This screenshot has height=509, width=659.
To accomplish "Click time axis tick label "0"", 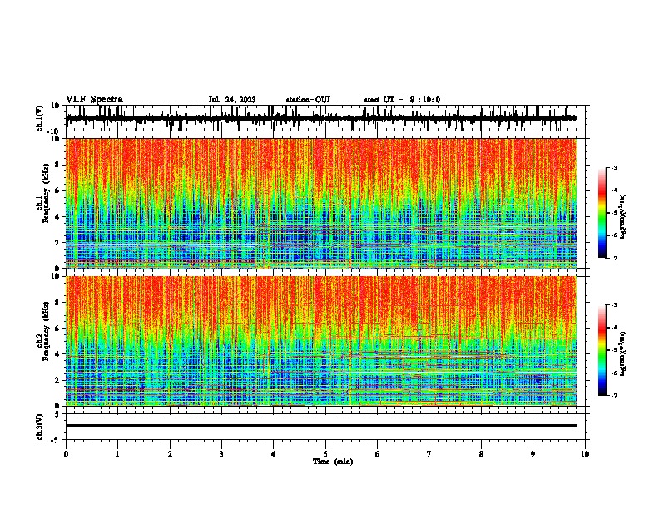I will tap(66, 454).
